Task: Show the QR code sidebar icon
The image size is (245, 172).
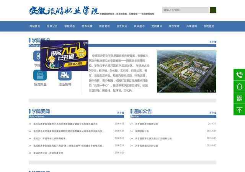Action: pyautogui.click(x=239, y=98)
